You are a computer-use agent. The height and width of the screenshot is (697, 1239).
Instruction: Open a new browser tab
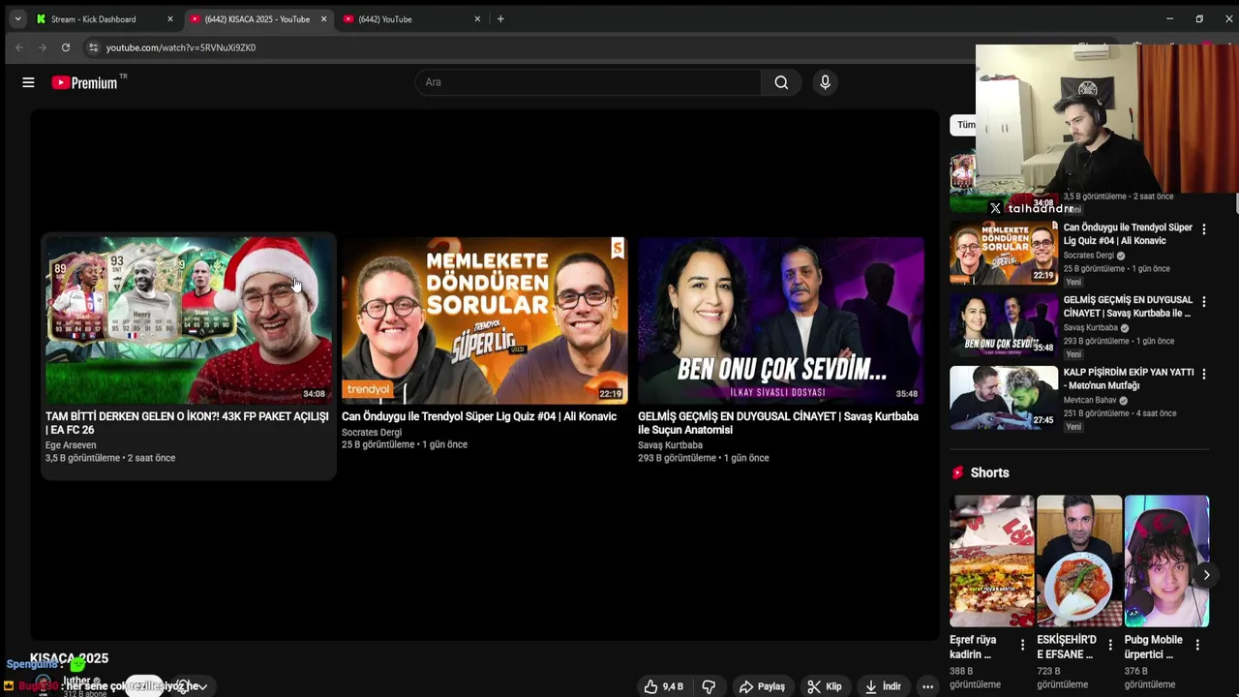(x=500, y=19)
